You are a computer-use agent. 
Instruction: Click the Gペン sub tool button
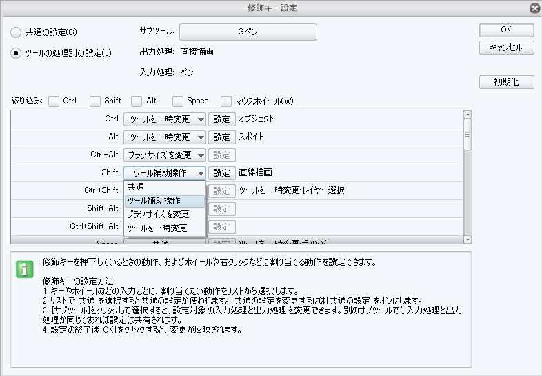[248, 32]
